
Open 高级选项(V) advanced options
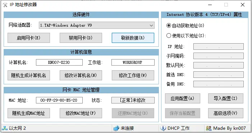coord(226,113)
